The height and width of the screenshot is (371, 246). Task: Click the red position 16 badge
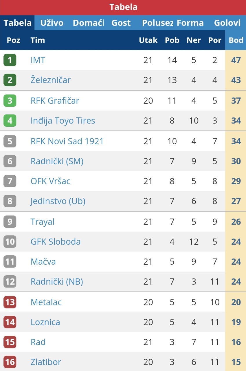(x=10, y=362)
